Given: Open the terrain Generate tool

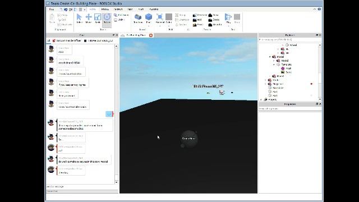Looking at the screenshot, I should click(x=200, y=15).
